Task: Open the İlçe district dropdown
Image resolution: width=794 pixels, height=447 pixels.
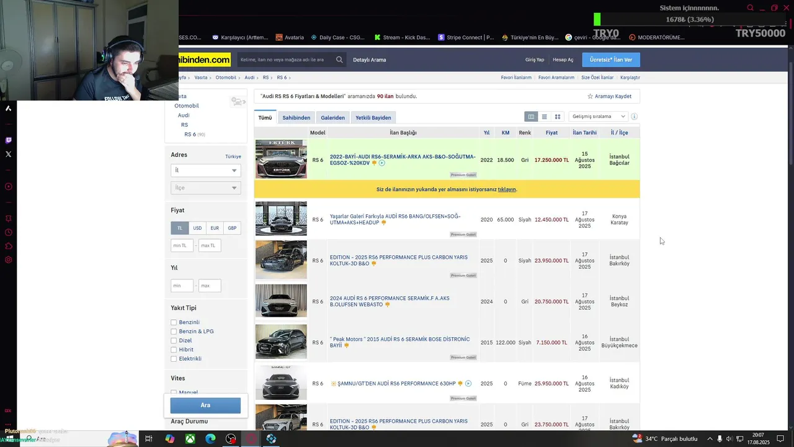Action: pyautogui.click(x=206, y=187)
